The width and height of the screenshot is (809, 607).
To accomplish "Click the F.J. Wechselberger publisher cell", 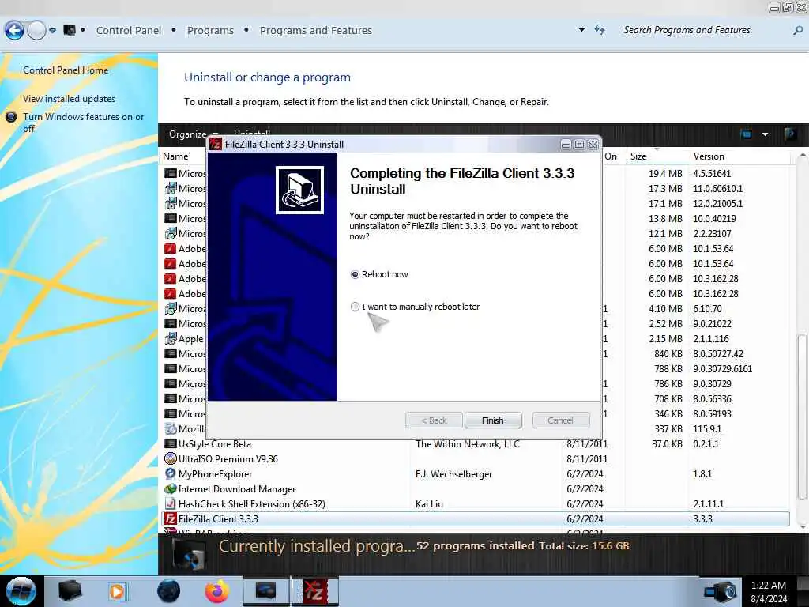I will click(x=454, y=474).
